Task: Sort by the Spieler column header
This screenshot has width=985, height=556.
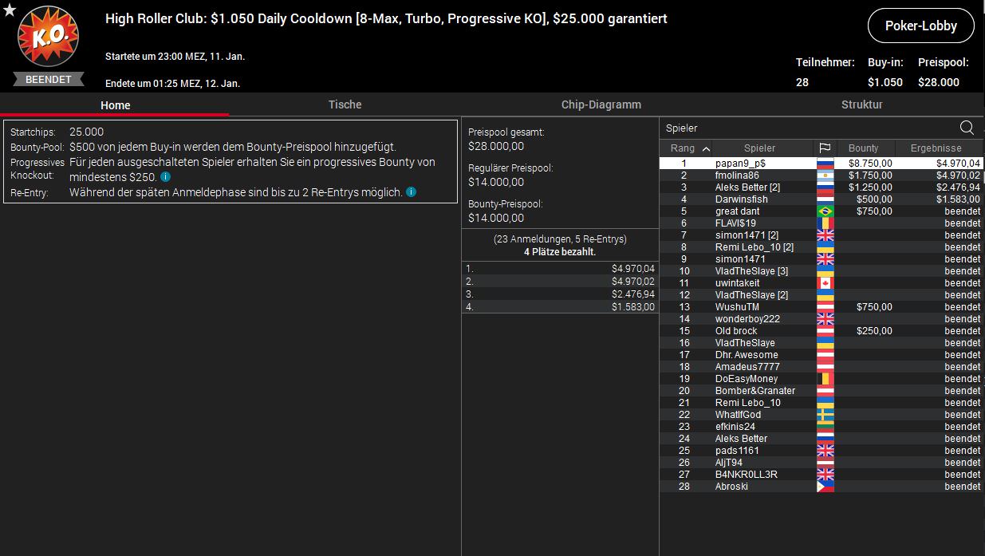Action: coord(759,148)
